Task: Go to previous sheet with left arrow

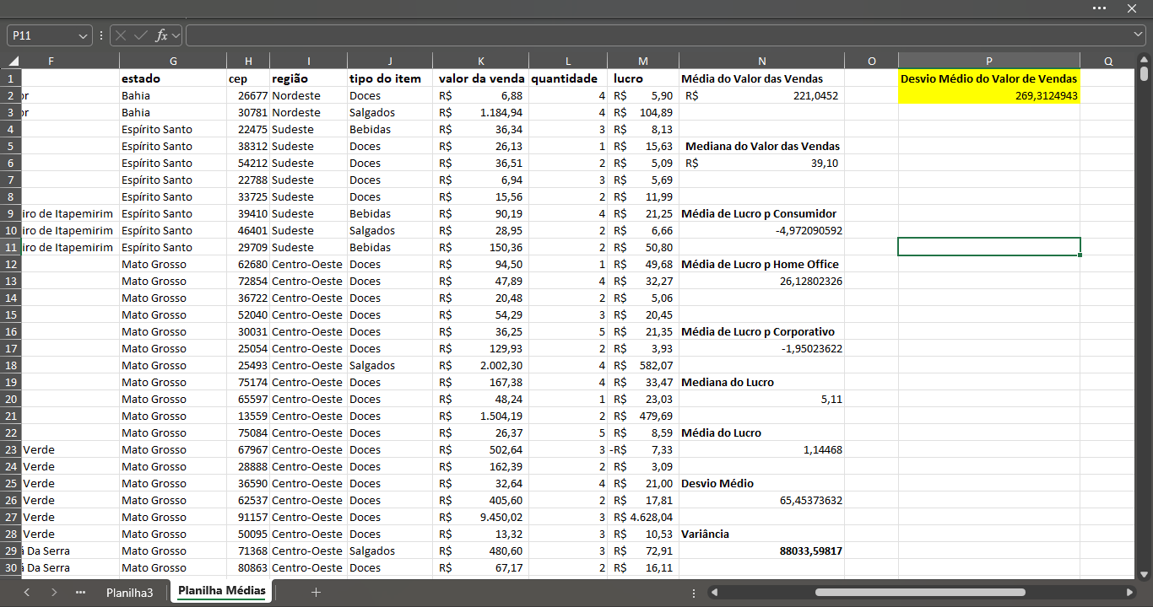Action: click(x=27, y=593)
